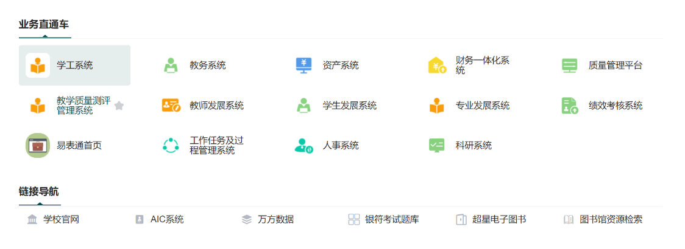The height and width of the screenshot is (249, 685).
Task: Click the 工作任务及过程管理系统 cycle icon
Action: click(x=171, y=146)
